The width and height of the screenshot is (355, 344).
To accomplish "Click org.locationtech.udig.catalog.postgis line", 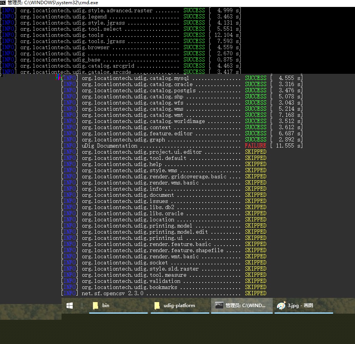I will (182, 90).
